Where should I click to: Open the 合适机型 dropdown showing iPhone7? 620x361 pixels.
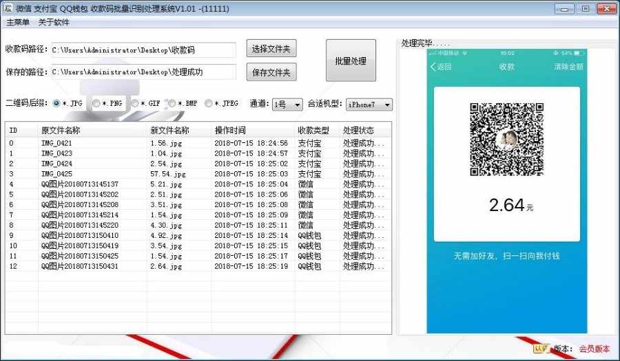369,105
